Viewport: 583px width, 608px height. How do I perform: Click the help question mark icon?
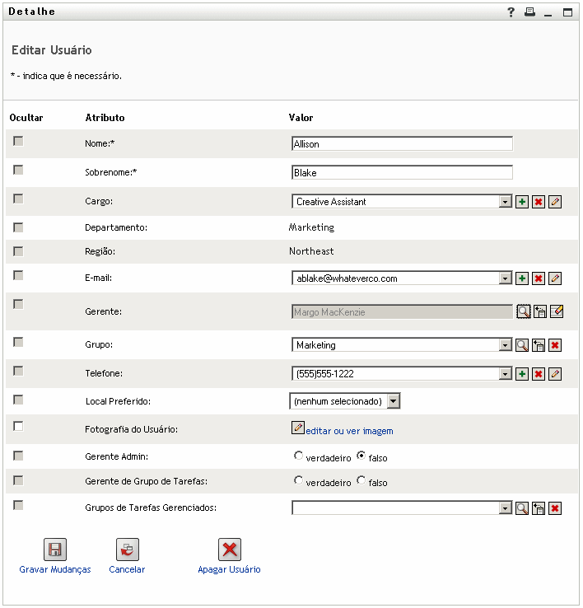click(x=511, y=12)
